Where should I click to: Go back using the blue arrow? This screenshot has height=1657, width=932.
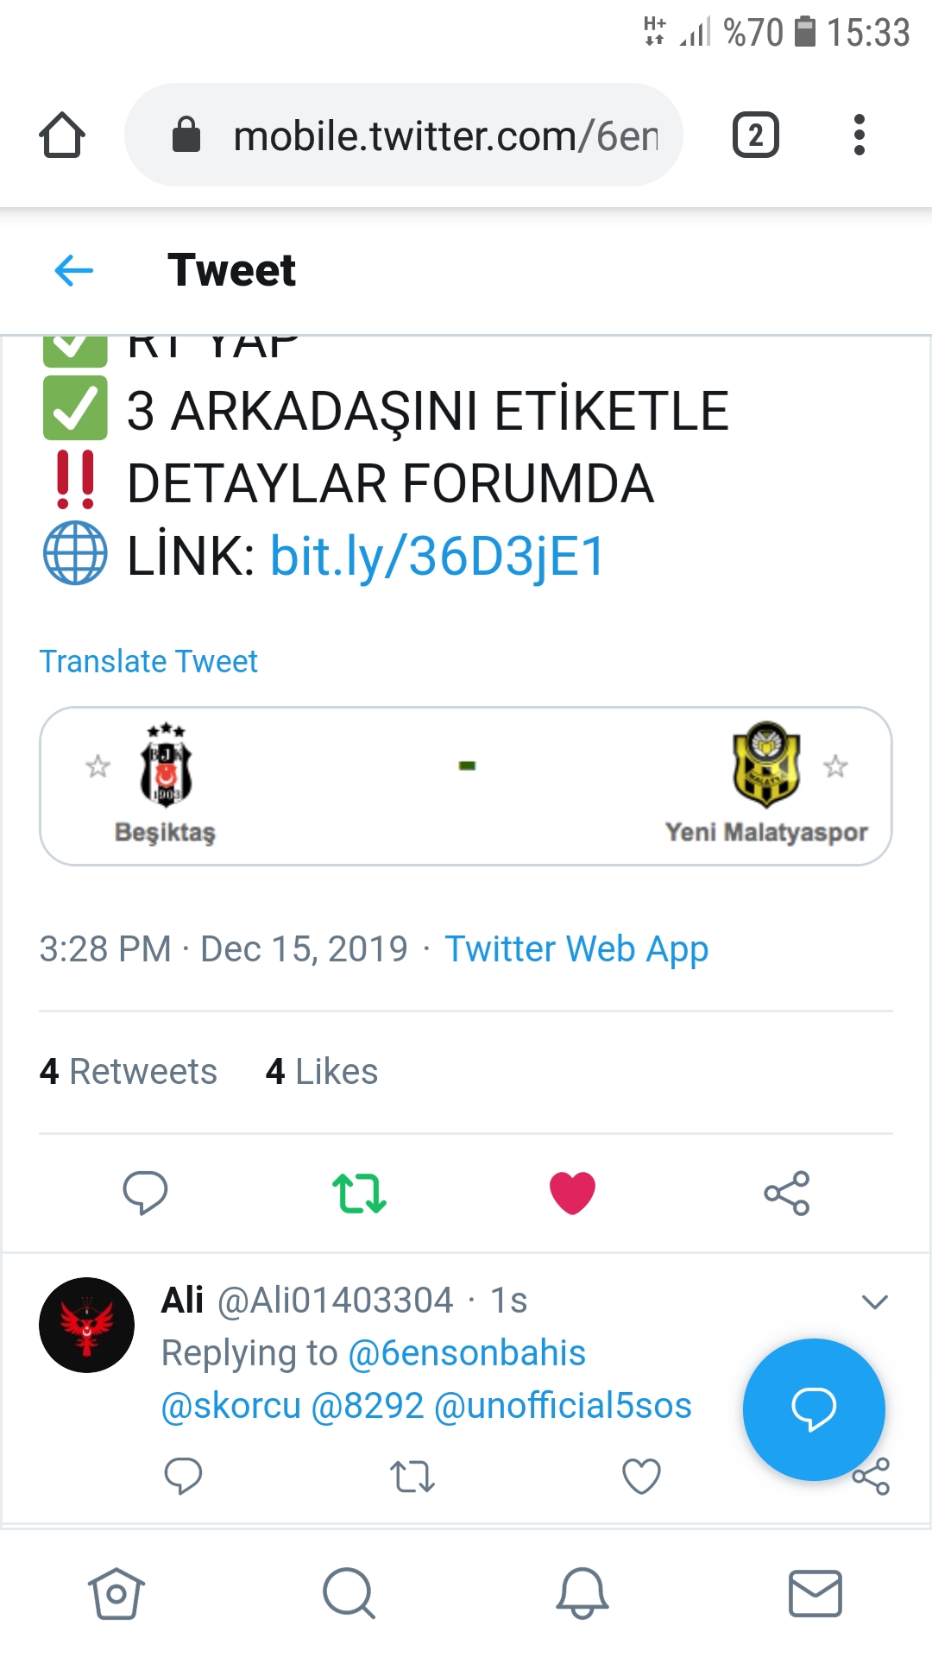[73, 270]
